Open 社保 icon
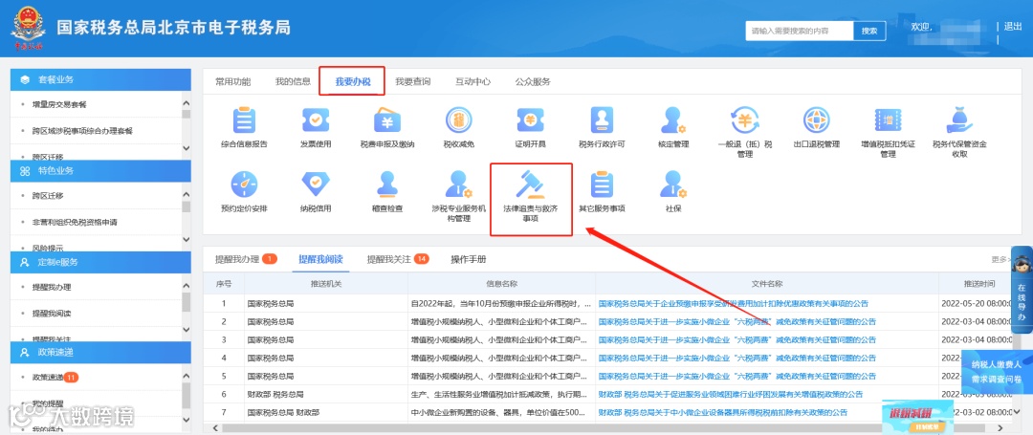 point(672,185)
